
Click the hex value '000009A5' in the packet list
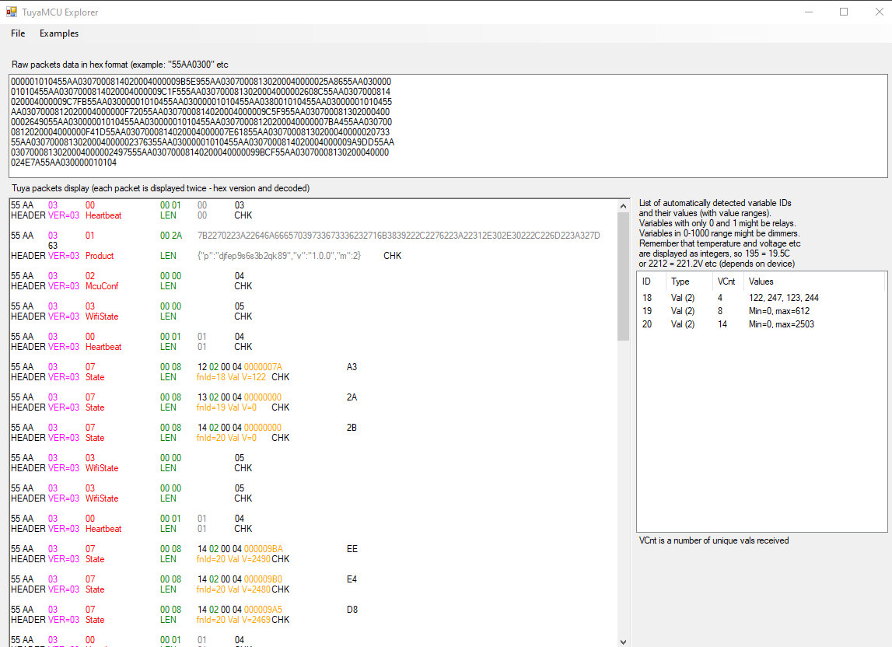(263, 610)
